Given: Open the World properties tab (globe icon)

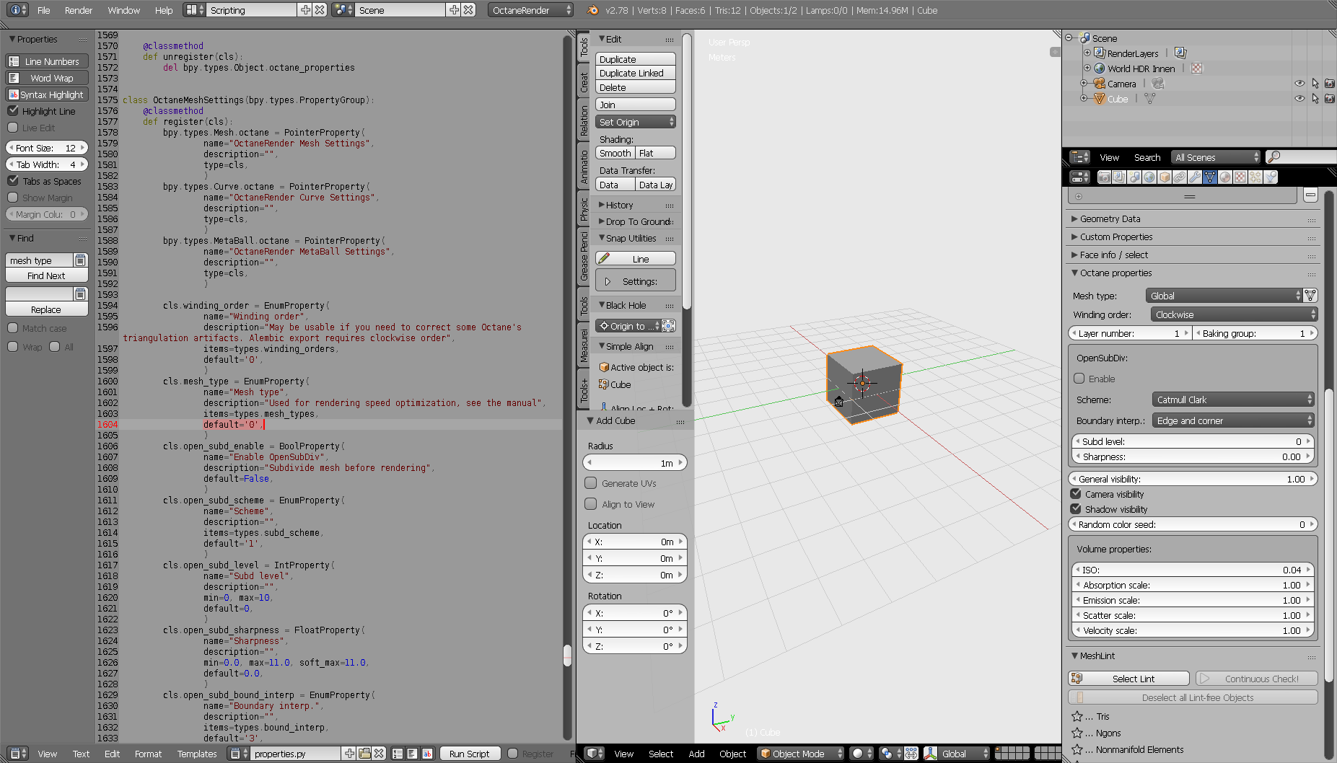Looking at the screenshot, I should pos(1149,177).
